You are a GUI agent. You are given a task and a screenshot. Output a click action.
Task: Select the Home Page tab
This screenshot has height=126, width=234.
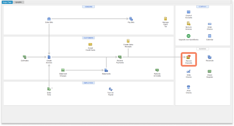coord(7,2)
